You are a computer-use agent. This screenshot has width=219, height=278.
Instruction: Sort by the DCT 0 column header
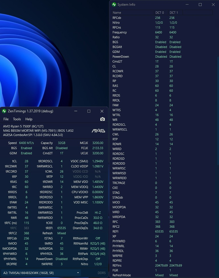pos(161,13)
